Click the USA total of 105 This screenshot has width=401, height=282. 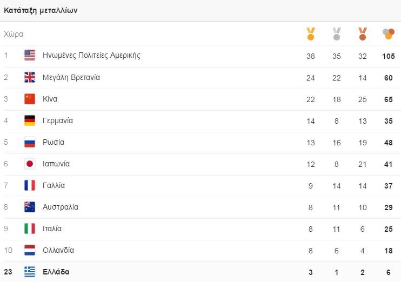388,56
